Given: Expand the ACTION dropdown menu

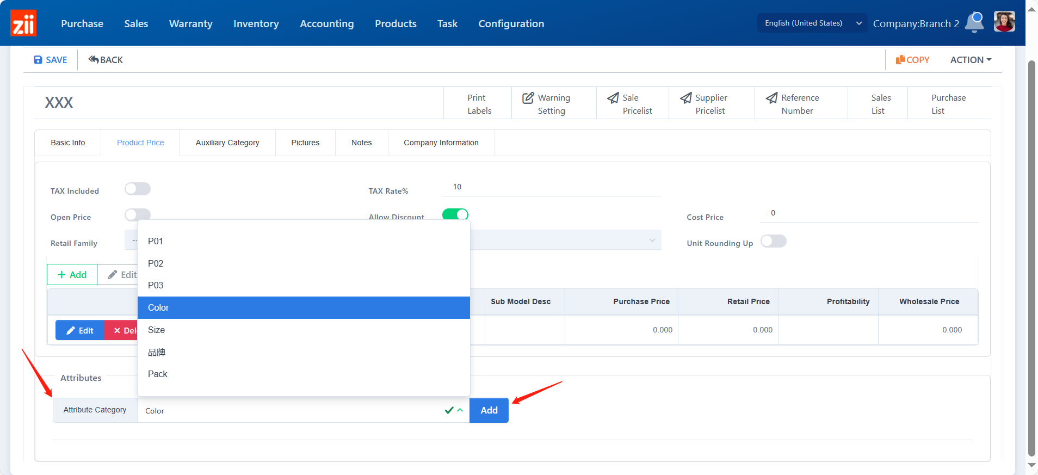Looking at the screenshot, I should coord(971,60).
